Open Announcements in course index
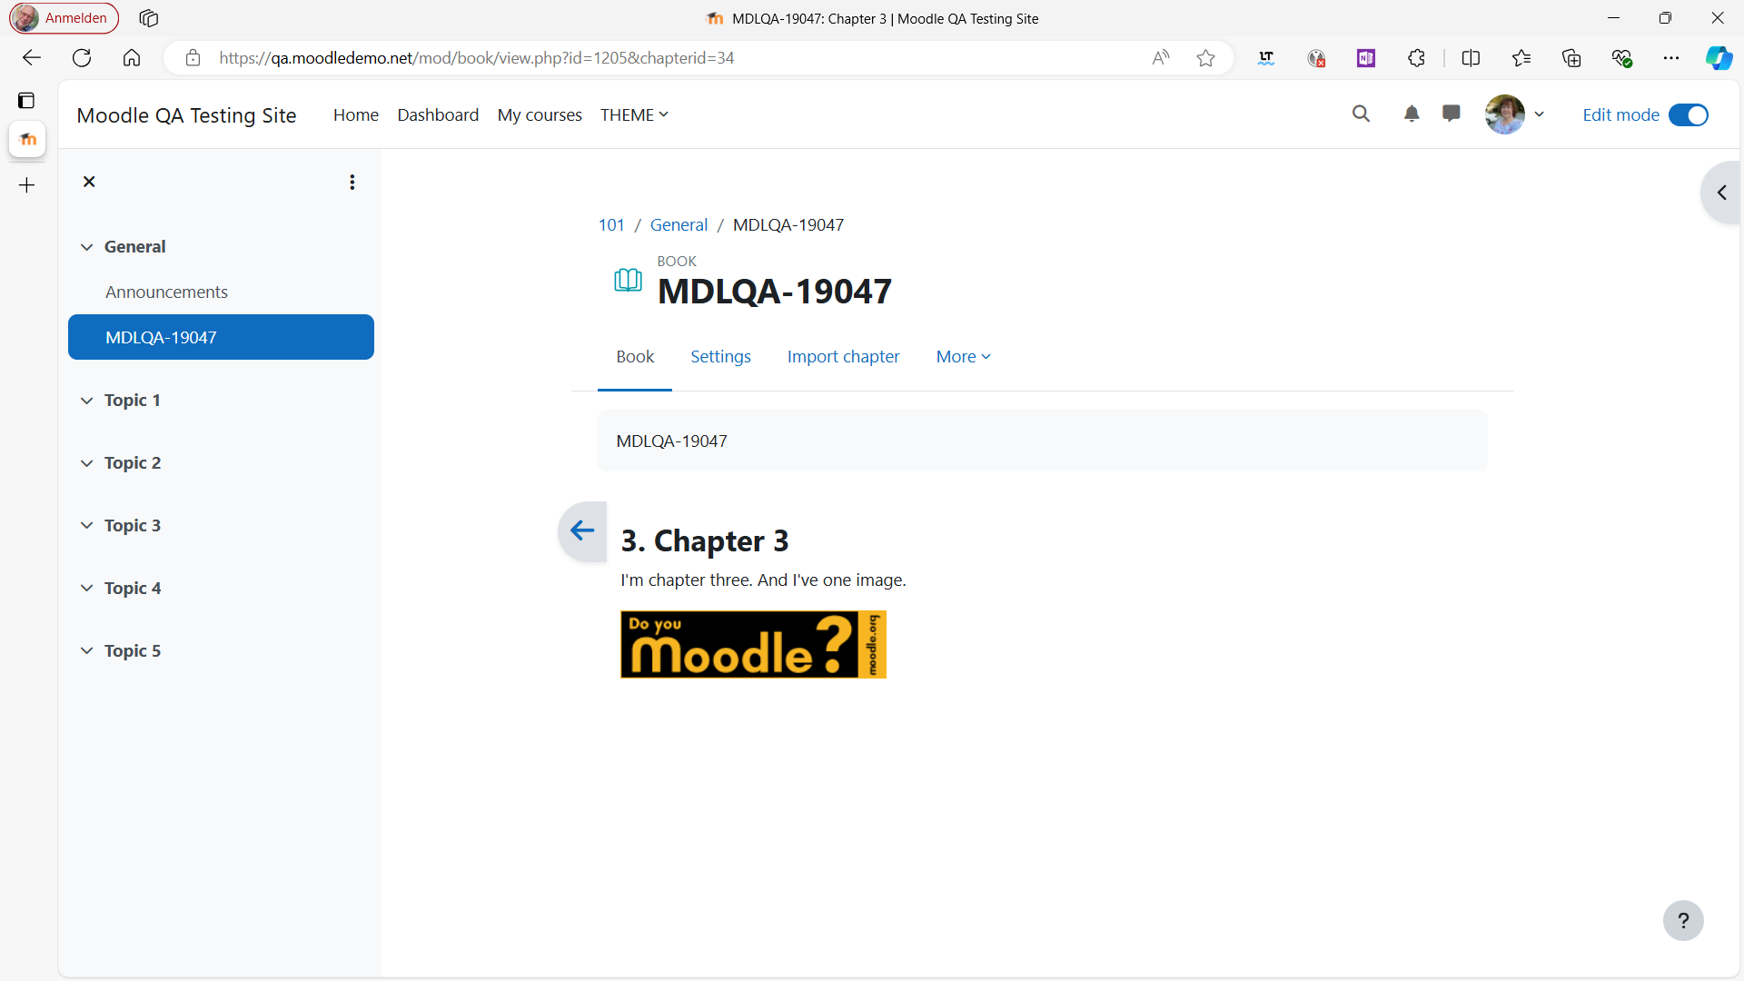 166,292
